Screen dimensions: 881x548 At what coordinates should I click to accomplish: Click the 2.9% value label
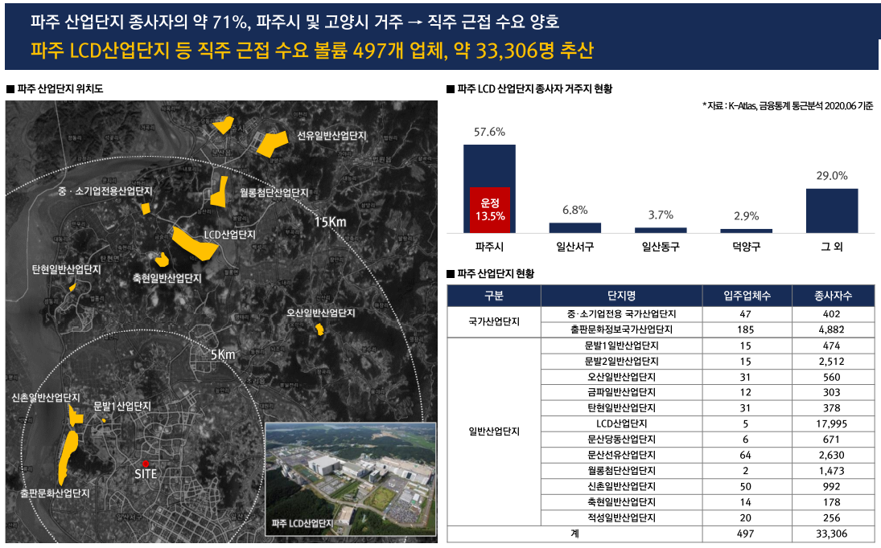[746, 216]
